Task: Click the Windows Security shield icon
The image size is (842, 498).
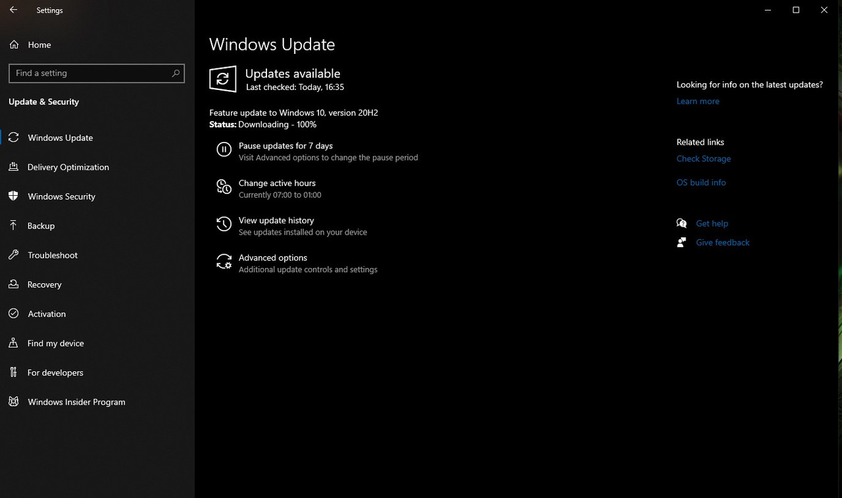Action: [13, 196]
